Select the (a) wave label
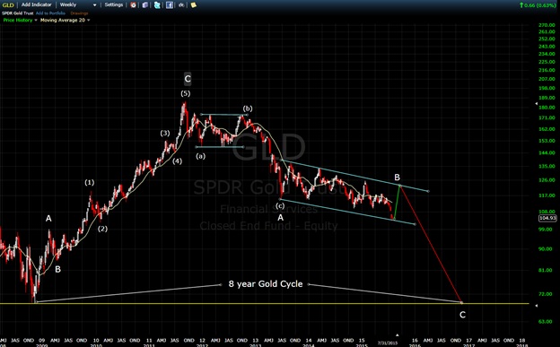The width and height of the screenshot is (560, 347). (x=201, y=156)
